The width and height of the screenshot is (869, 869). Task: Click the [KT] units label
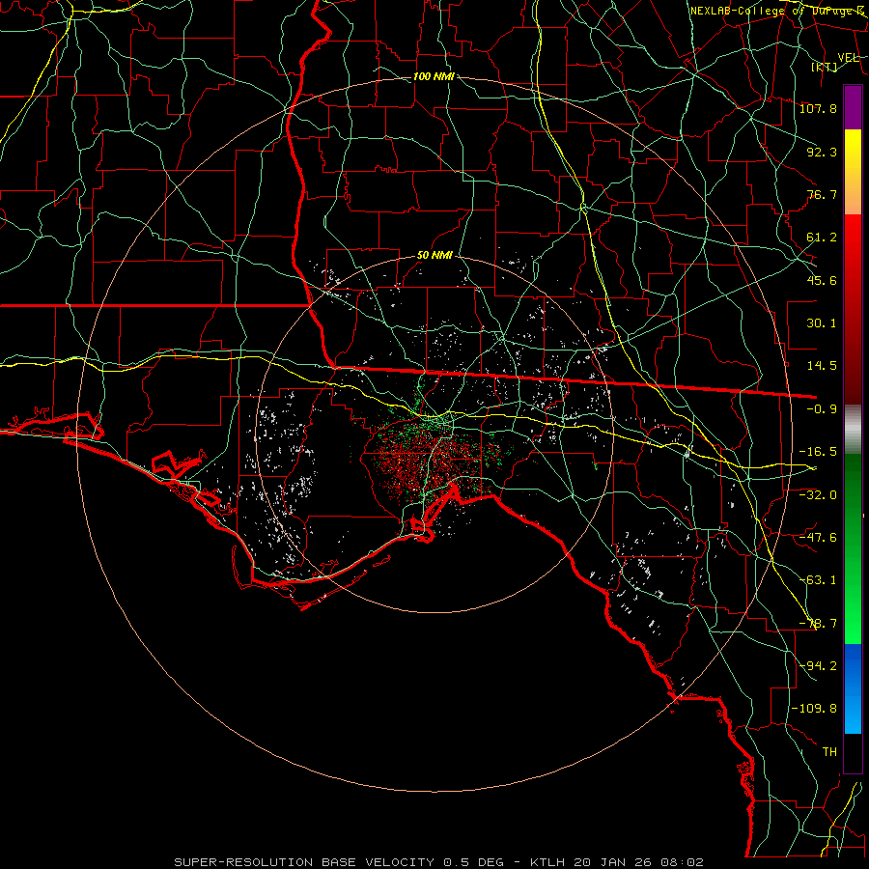825,67
